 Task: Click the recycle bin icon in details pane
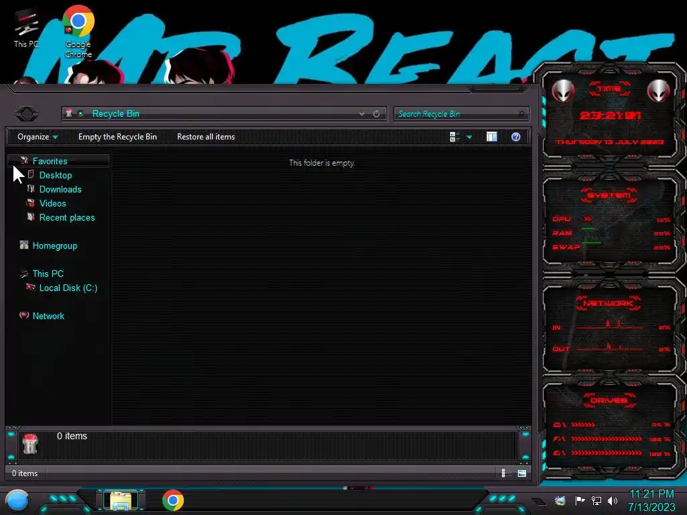30,444
